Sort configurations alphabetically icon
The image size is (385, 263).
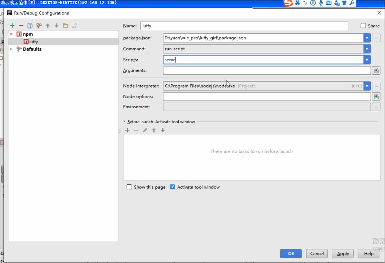point(74,26)
